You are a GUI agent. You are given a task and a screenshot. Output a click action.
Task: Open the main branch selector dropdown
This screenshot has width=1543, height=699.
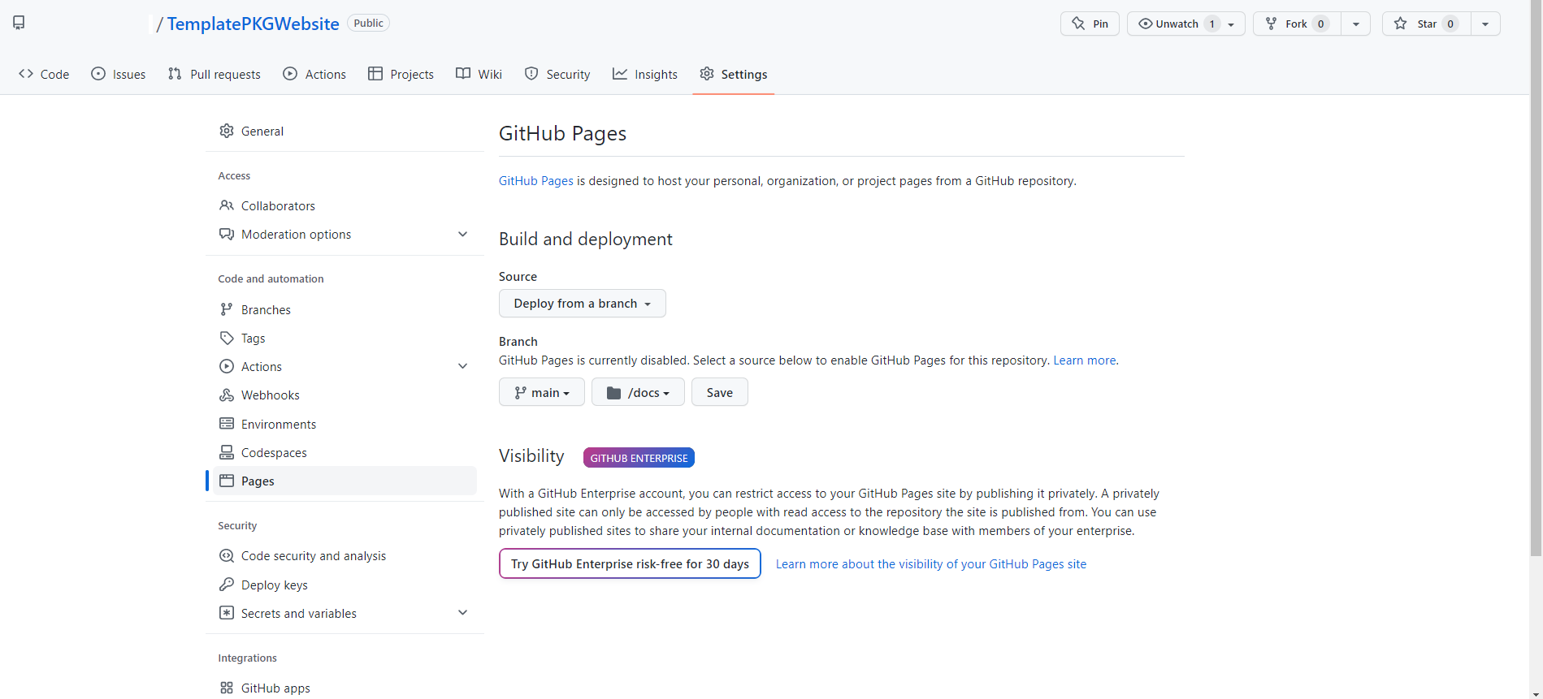[542, 392]
